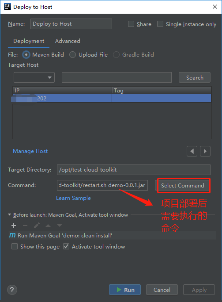This screenshot has width=222, height=302.
Task: Click inside the Target Directory field
Action: coord(134,170)
